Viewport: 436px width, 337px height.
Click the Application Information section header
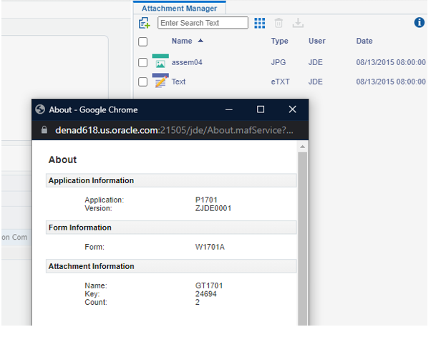click(x=171, y=180)
